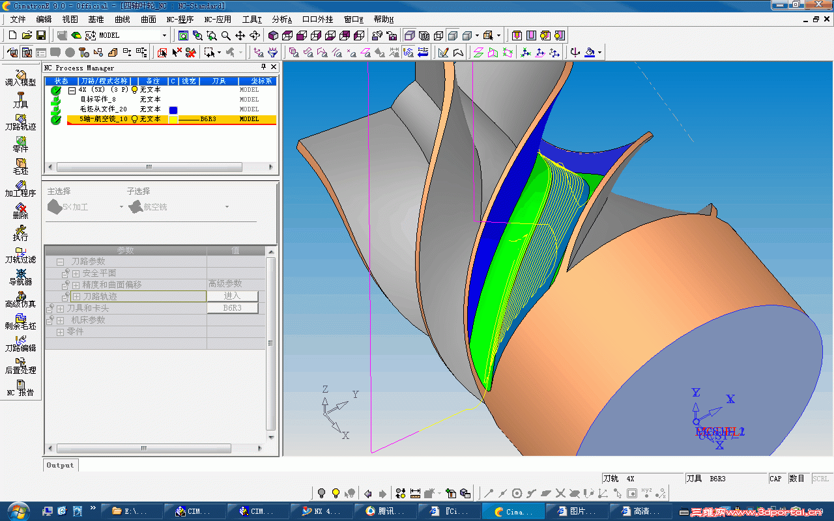
Task: Click the Save floppy disk icon
Action: (x=41, y=35)
